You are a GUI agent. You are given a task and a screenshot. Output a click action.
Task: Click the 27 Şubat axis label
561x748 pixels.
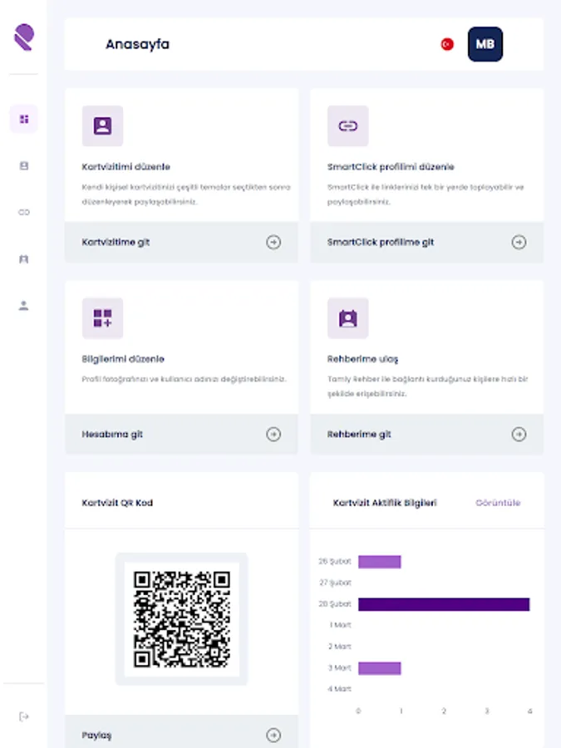coord(336,583)
